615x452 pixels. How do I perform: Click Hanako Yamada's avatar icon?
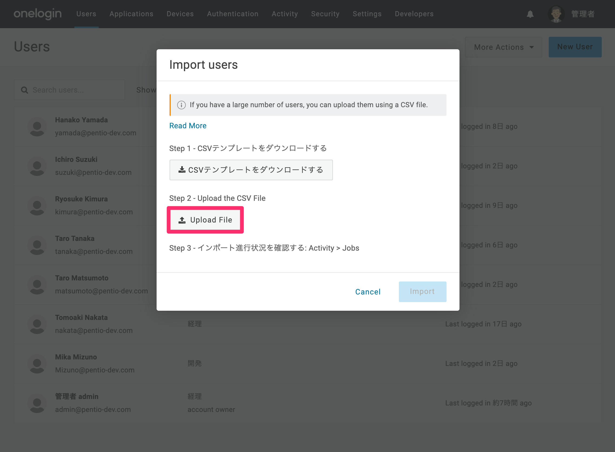click(37, 127)
